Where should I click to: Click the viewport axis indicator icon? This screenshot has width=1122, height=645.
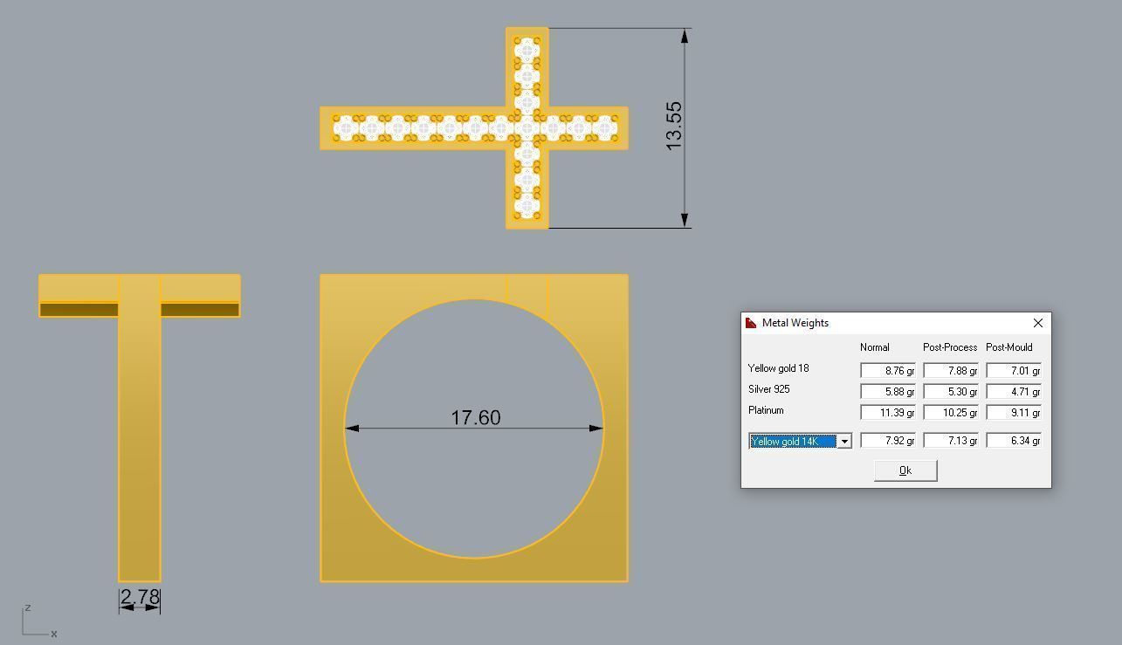[x=39, y=621]
